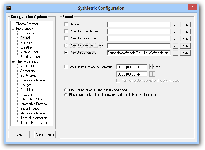Play the Weather Check sound
This screenshot has height=150, width=205.
(x=185, y=46)
